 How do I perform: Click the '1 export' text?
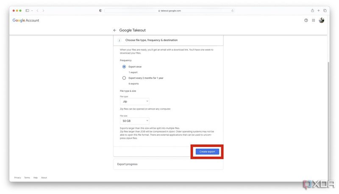[133, 72]
